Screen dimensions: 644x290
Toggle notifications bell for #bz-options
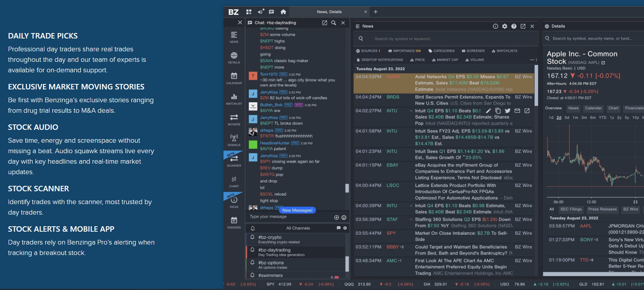[x=252, y=263]
